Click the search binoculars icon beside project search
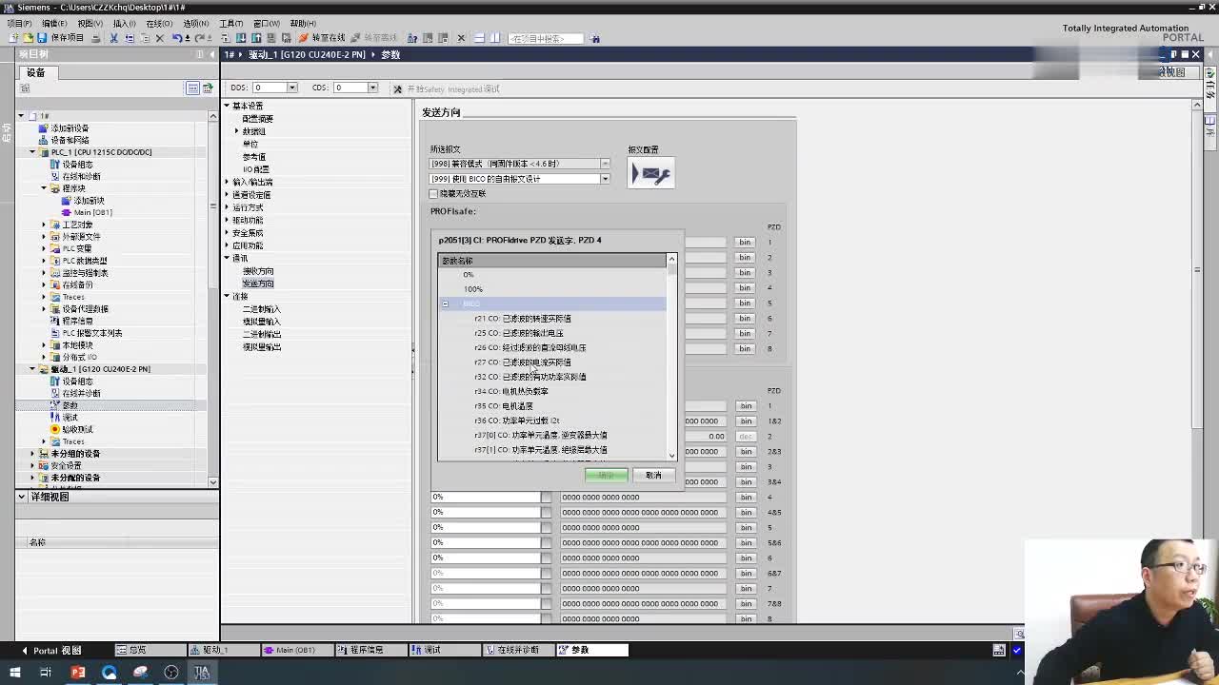 595,38
